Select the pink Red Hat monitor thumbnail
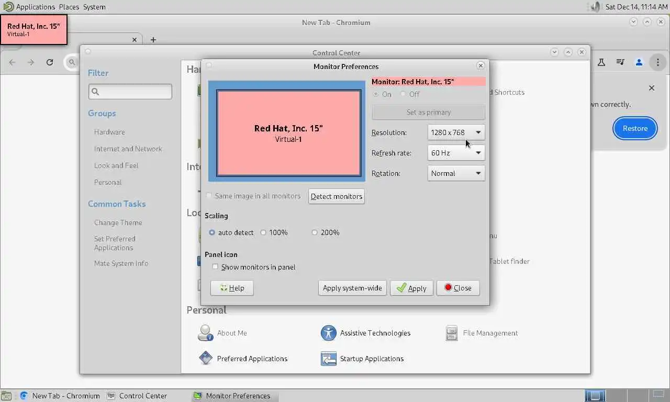Image resolution: width=670 pixels, height=402 pixels. 288,133
